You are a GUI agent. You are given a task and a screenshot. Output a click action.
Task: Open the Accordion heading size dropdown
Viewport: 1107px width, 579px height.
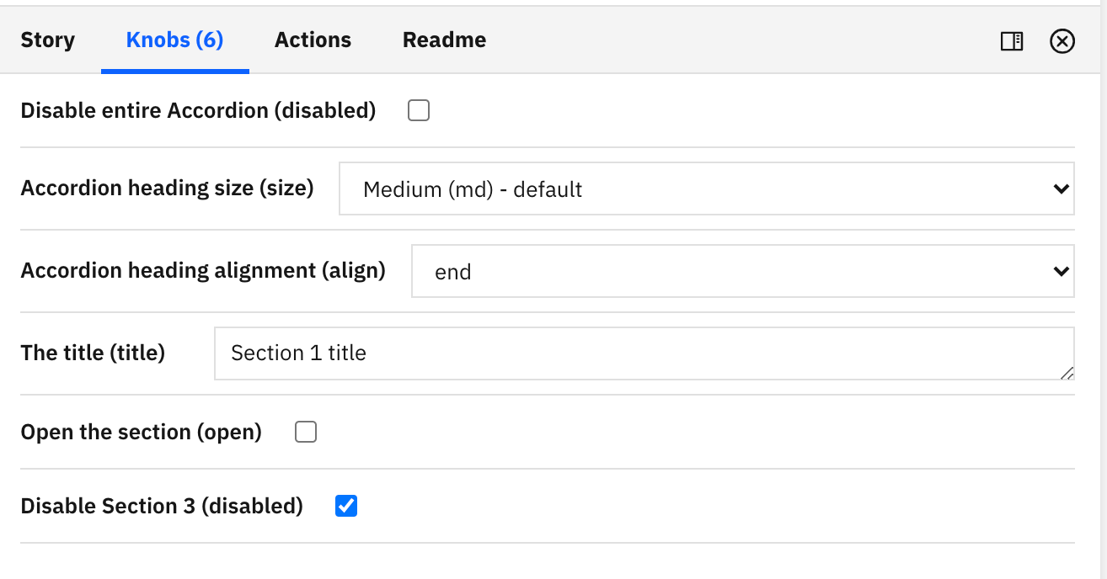coord(706,189)
